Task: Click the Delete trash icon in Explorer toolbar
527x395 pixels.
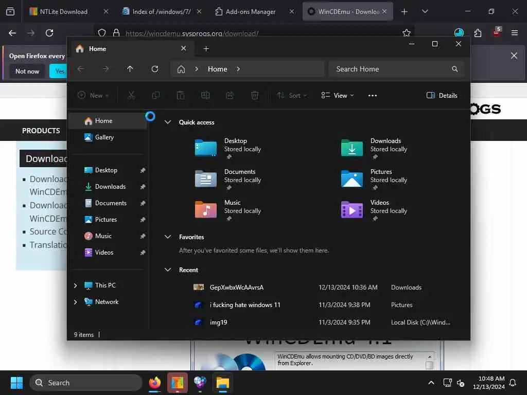Action: [255, 95]
